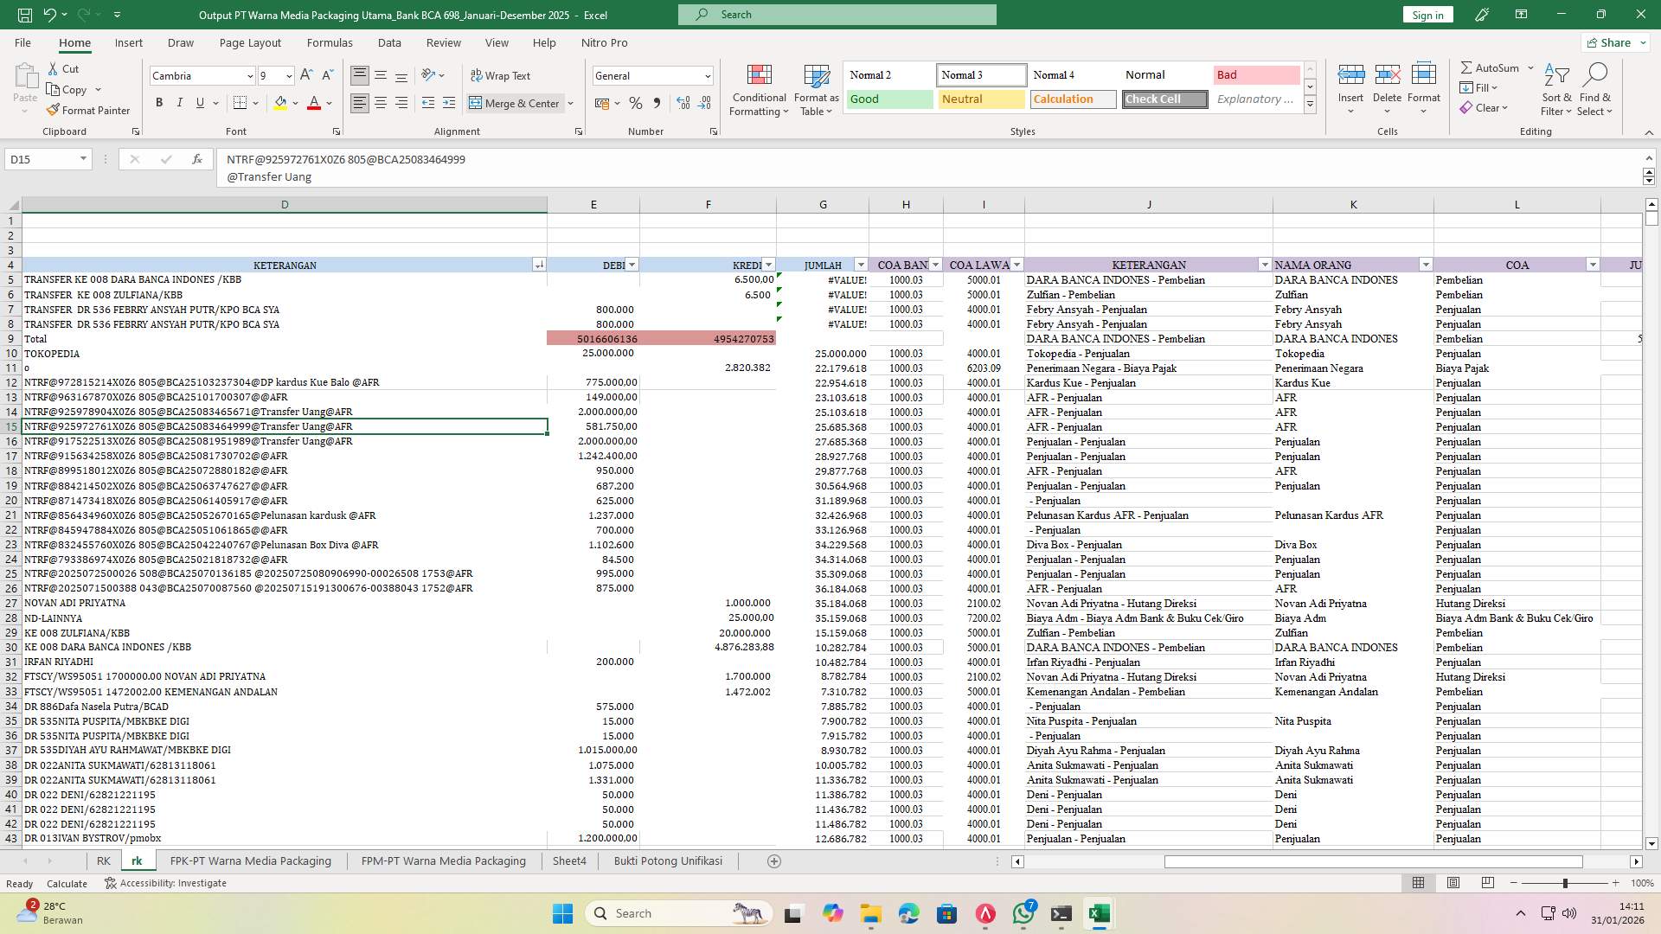Apply the Percent Style number format
The width and height of the screenshot is (1661, 934).
tap(636, 103)
